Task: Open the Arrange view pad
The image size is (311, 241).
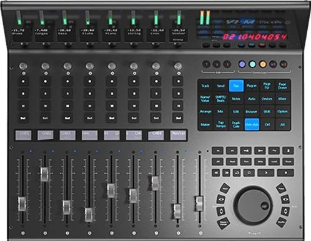Action: coord(205,112)
